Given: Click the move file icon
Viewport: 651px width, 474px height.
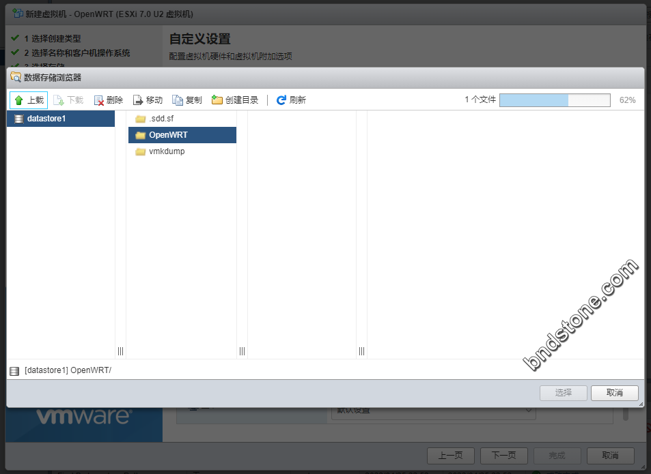Looking at the screenshot, I should pos(138,100).
